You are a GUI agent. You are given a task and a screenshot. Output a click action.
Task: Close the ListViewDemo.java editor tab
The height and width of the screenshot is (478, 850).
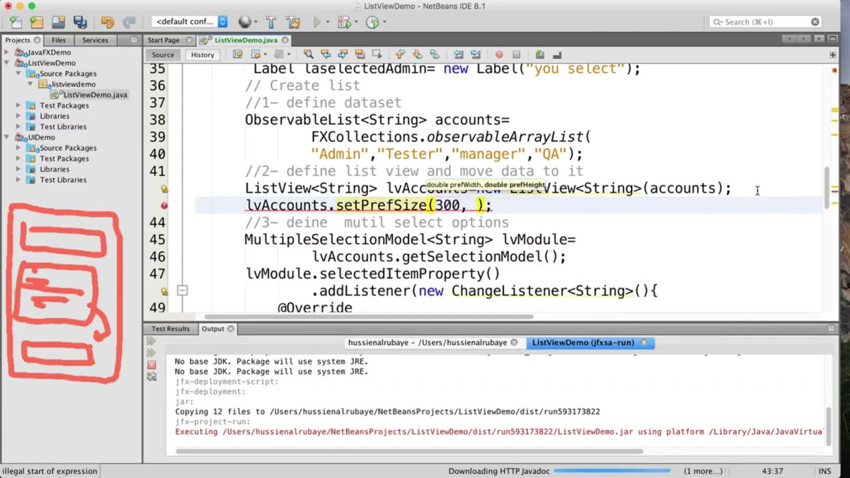coord(284,40)
